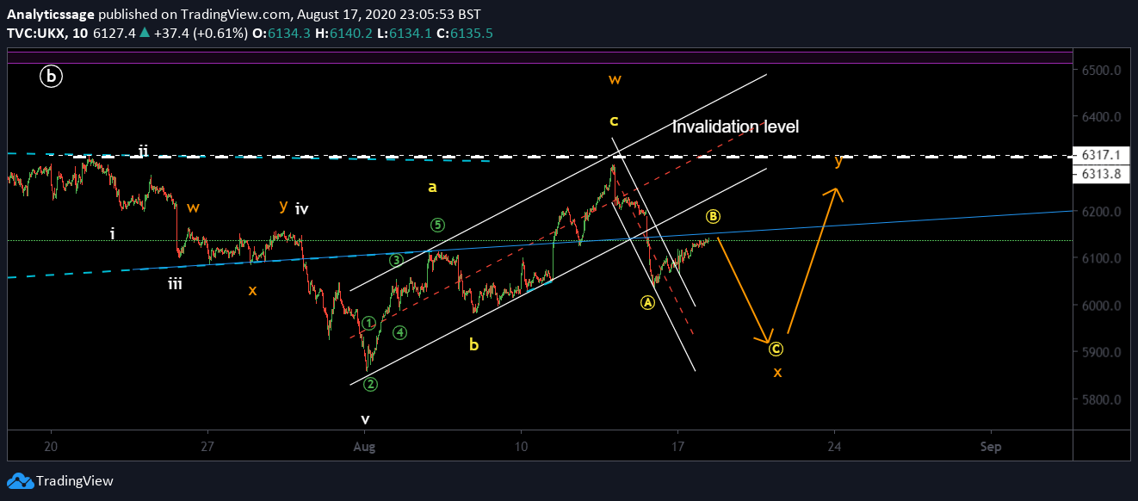
Task: Click the green up-triangle change indicator
Action: point(144,33)
